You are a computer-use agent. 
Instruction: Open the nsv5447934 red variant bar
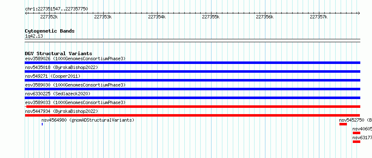coord(192,115)
